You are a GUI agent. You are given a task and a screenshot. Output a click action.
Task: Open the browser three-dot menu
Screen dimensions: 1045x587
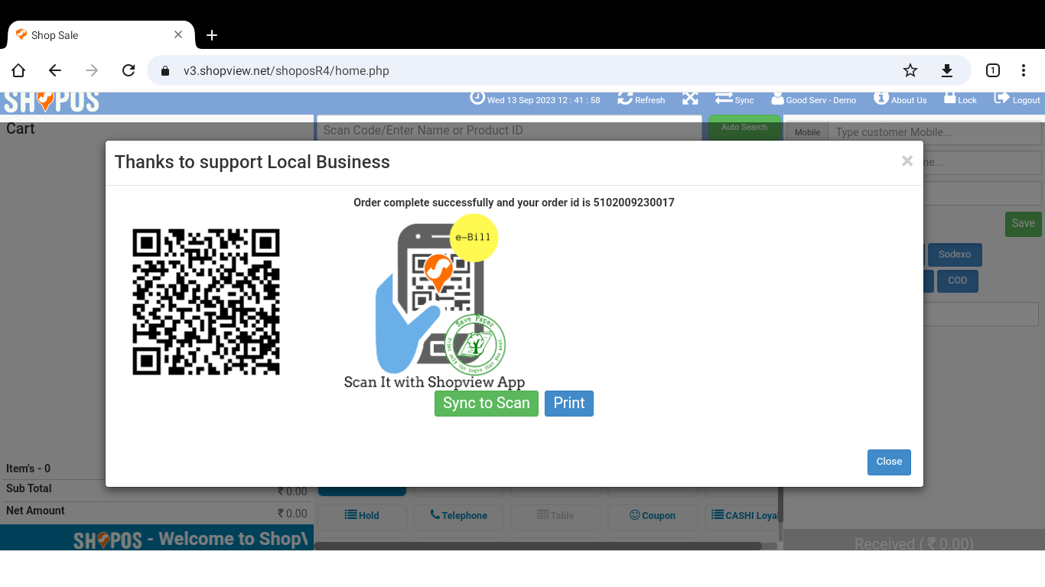1023,70
